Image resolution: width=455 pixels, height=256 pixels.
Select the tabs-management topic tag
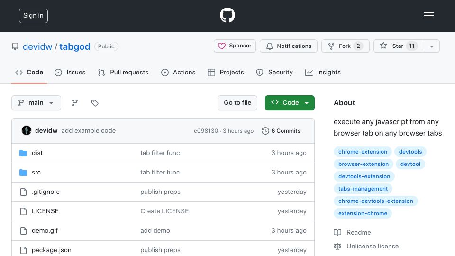click(x=363, y=189)
